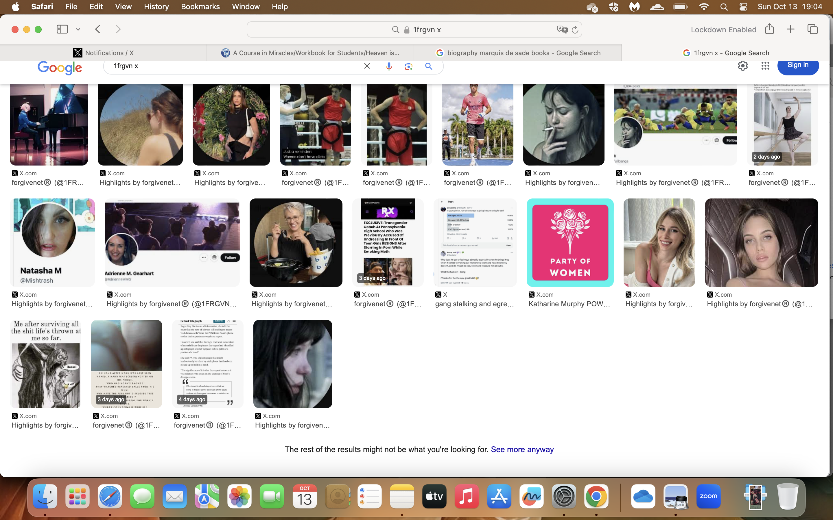This screenshot has width=833, height=520.
Task: Switch to the Notifications / X tab
Action: pyautogui.click(x=103, y=53)
